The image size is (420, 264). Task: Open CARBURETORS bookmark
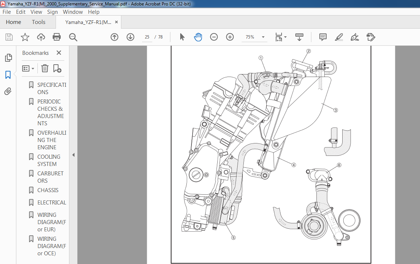click(x=51, y=177)
